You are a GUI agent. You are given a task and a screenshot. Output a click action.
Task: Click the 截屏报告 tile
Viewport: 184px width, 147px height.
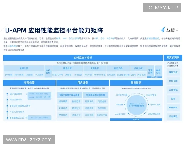[173, 107]
